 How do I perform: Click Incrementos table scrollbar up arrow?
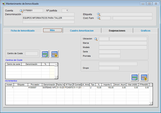151,85
